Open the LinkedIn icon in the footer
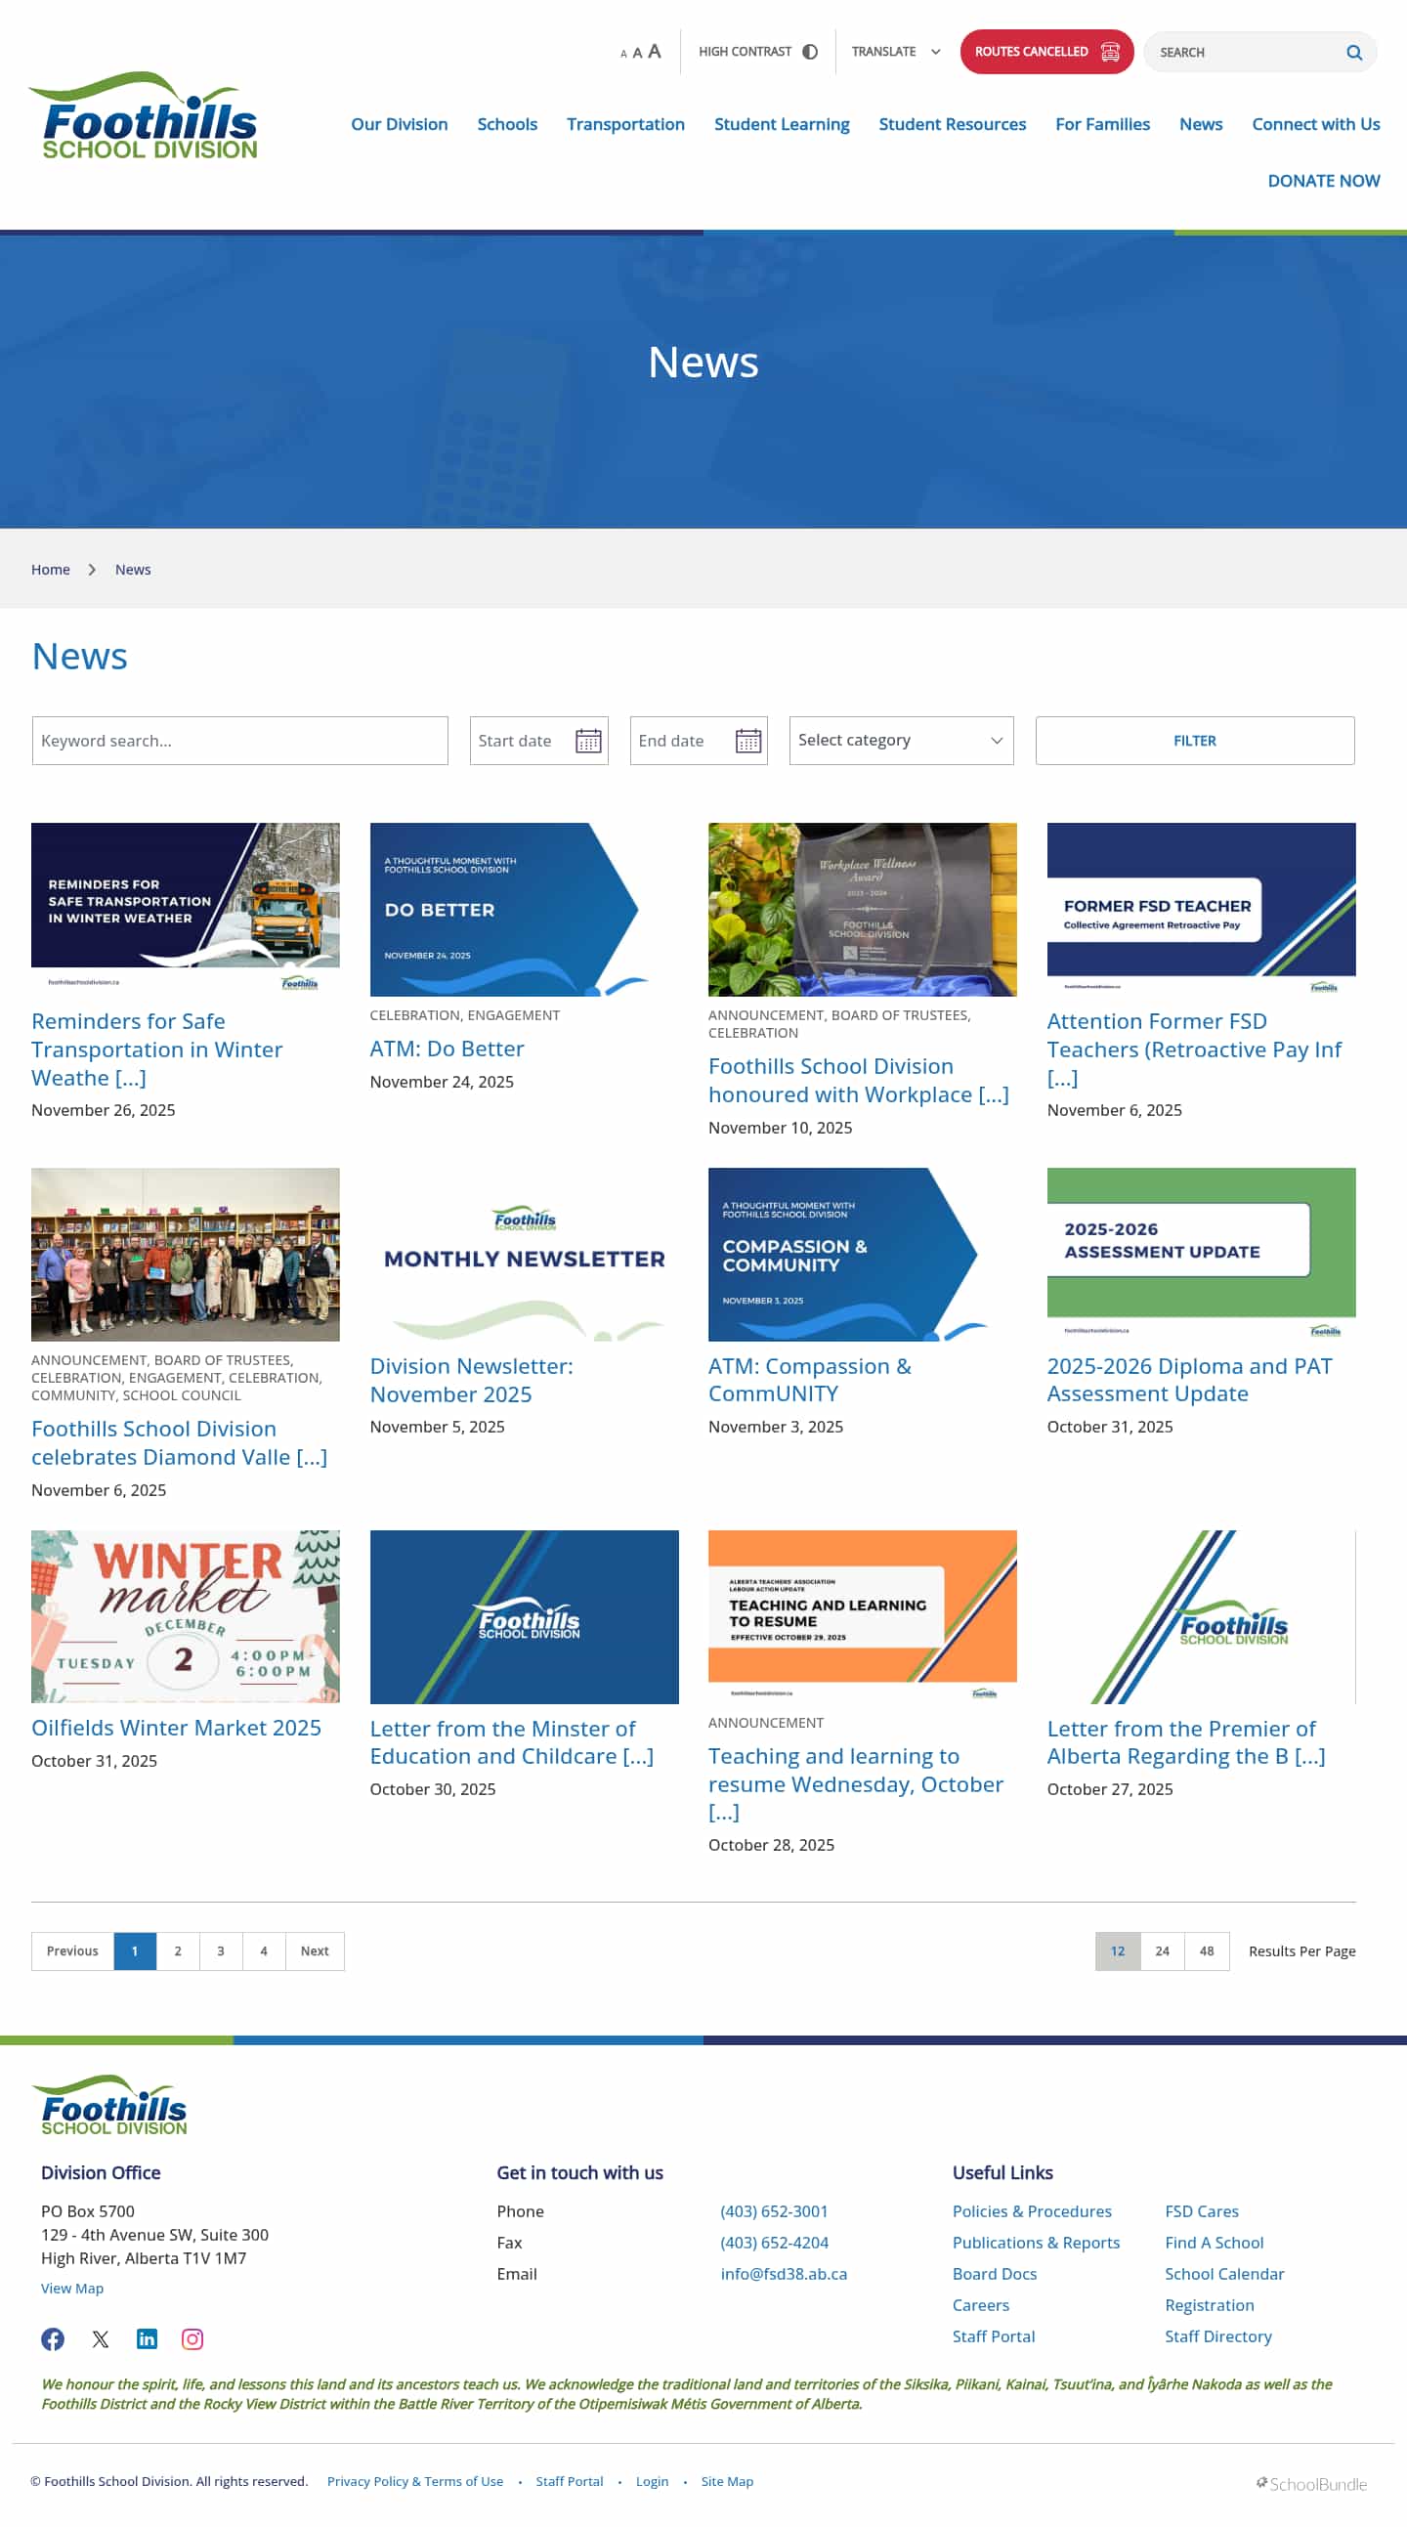The width and height of the screenshot is (1407, 2527). (x=148, y=2339)
